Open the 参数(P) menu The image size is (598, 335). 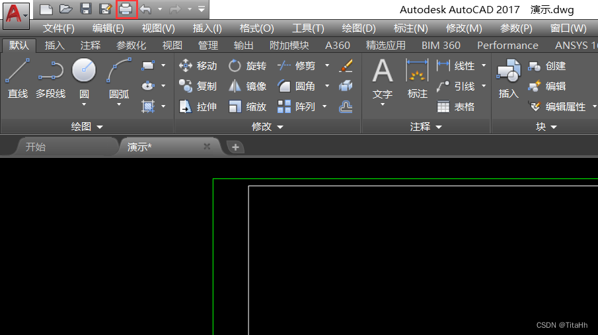click(516, 28)
